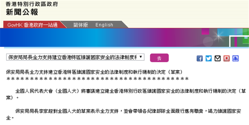Share the press release on Twitter
Image resolution: width=249 pixels, height=125 pixels.
point(209,58)
